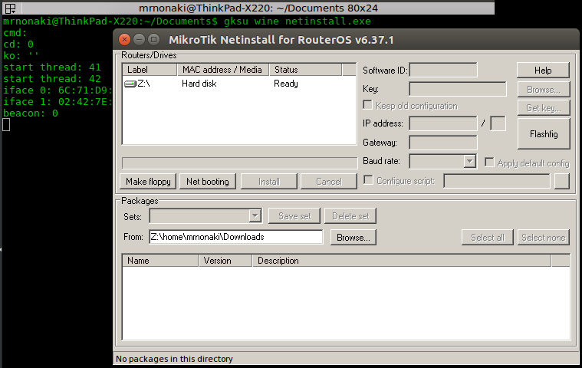Click terminal line 'beacon: 0'

point(31,113)
